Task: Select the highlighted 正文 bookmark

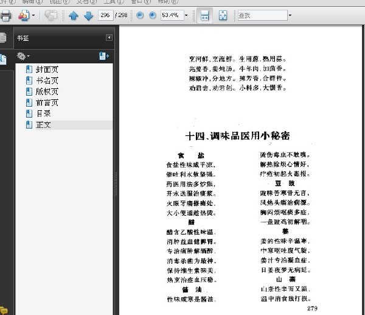Action: click(x=44, y=125)
